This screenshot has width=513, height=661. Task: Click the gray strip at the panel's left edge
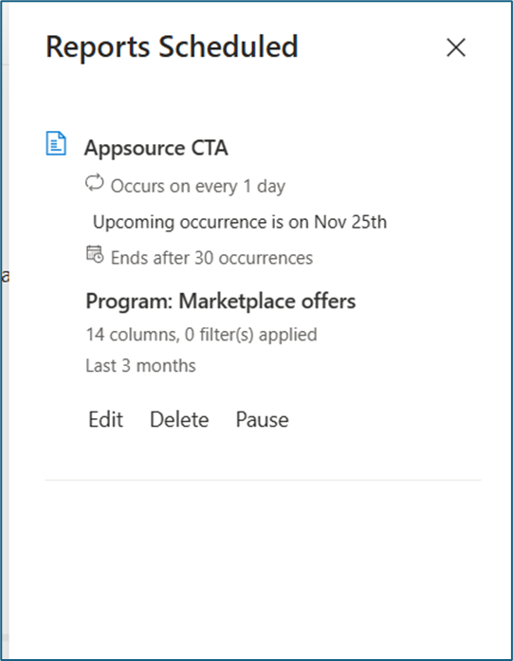tap(5, 330)
